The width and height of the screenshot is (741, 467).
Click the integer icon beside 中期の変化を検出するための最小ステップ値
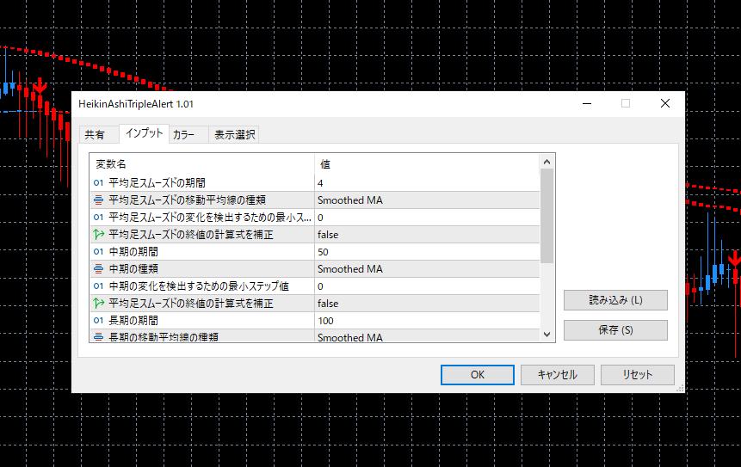click(x=98, y=286)
